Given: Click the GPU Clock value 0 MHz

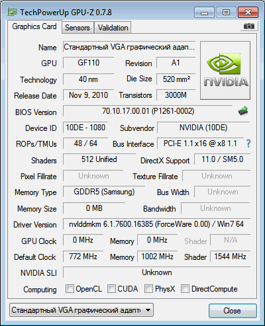Looking at the screenshot, I should pos(83,240).
